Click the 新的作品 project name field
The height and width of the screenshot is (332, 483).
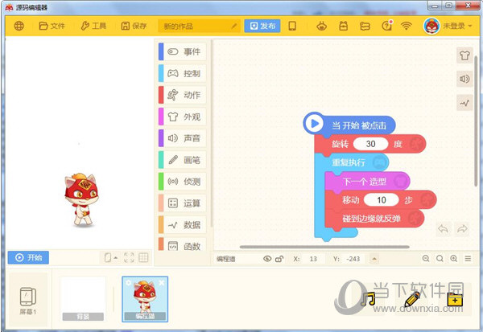pyautogui.click(x=199, y=26)
